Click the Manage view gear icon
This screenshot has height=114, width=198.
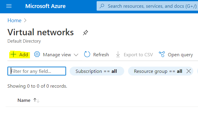37,54
